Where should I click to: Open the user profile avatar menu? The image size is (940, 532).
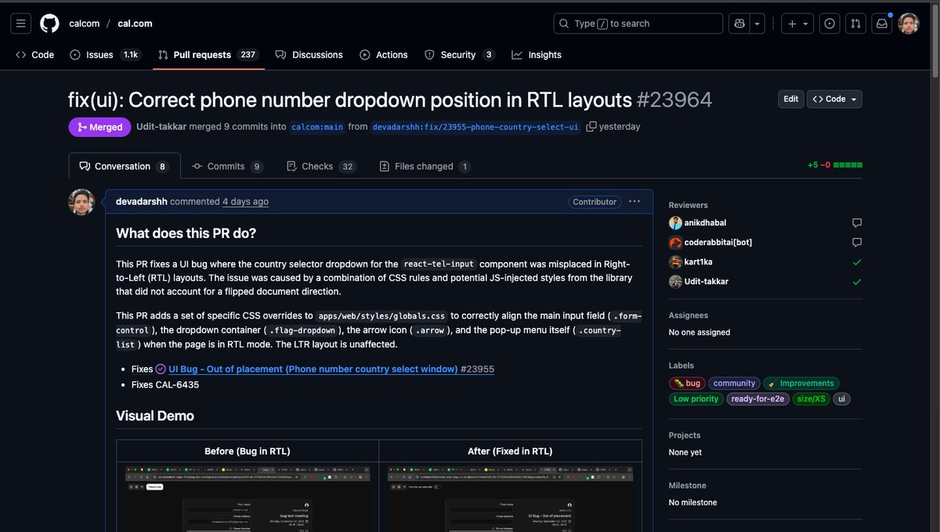point(909,23)
